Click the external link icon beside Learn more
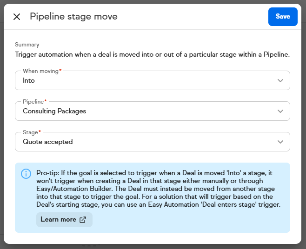The image size is (306, 249). click(x=83, y=220)
